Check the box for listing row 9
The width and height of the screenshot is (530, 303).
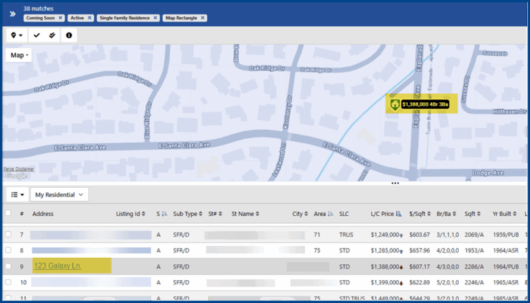(x=8, y=266)
